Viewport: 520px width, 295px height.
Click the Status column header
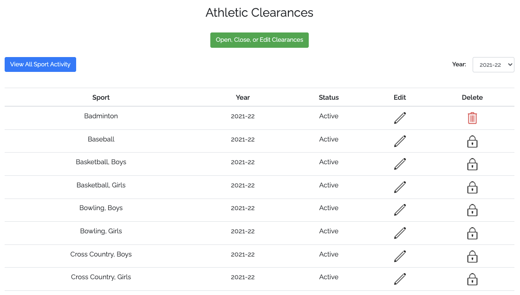click(329, 97)
